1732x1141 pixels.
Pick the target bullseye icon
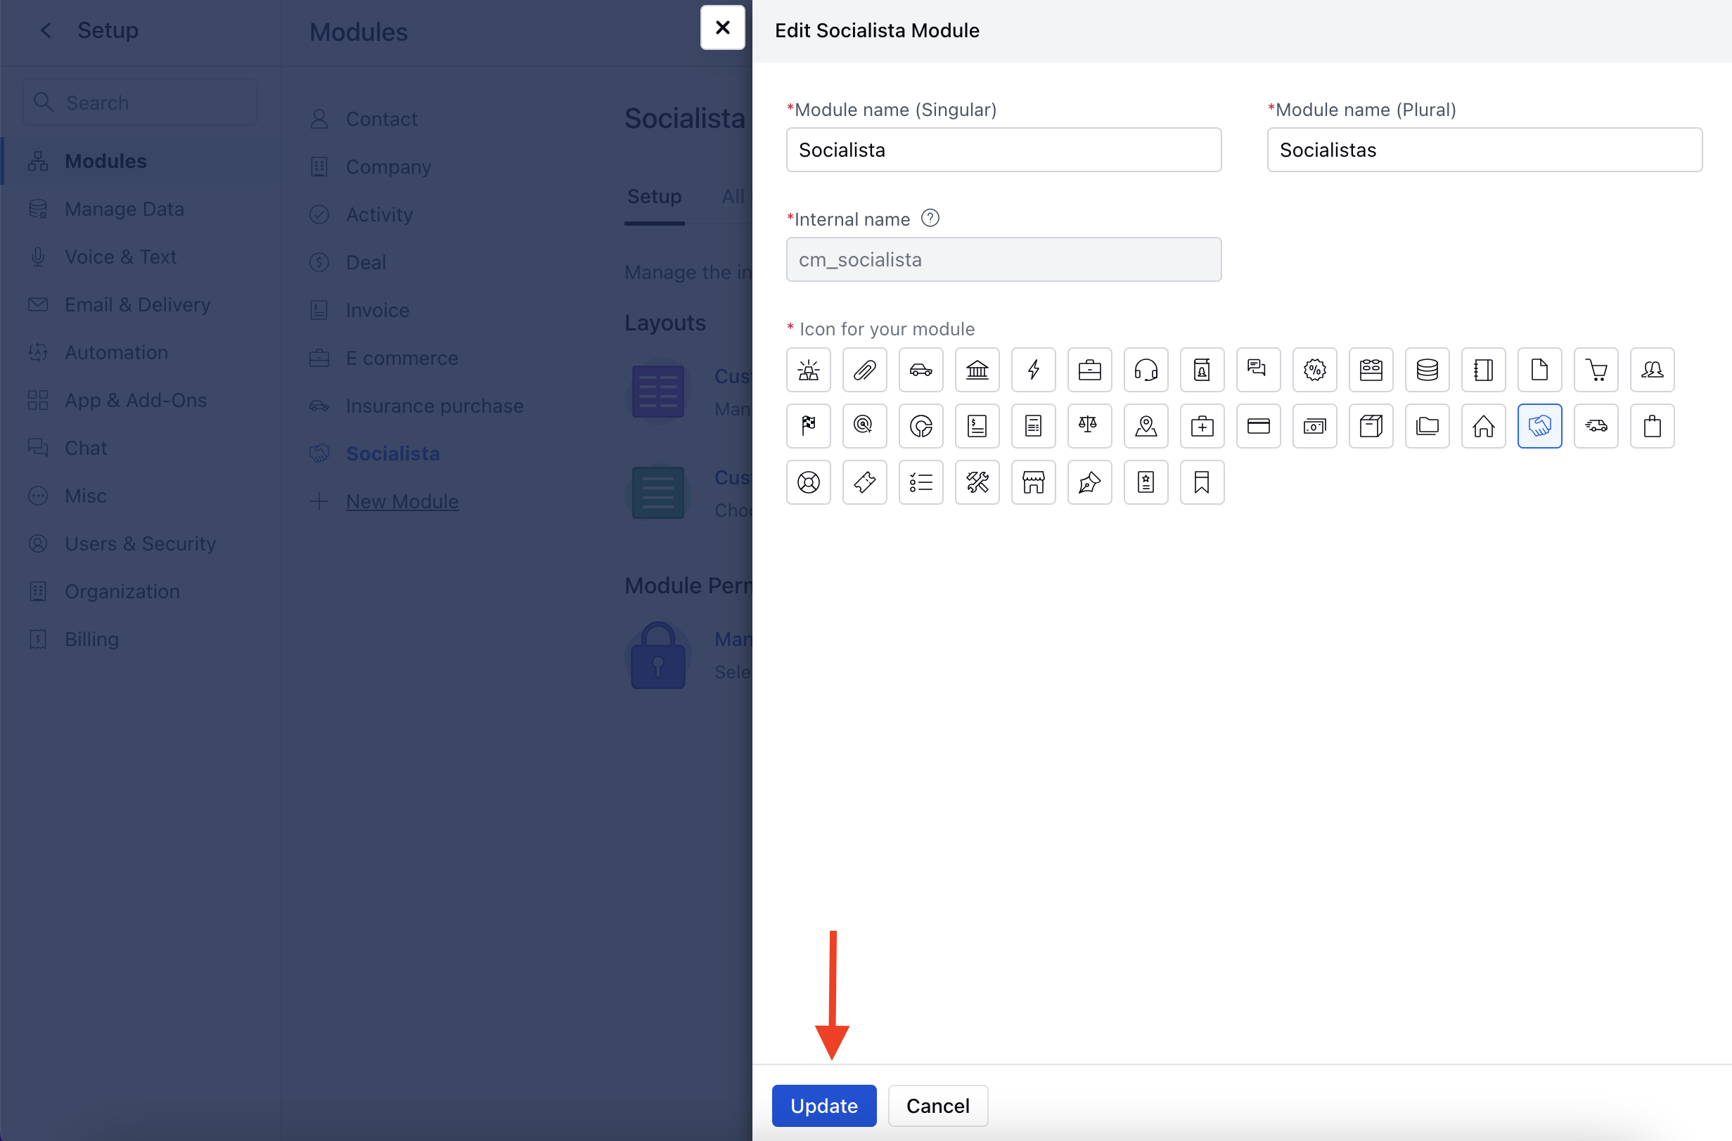[864, 426]
